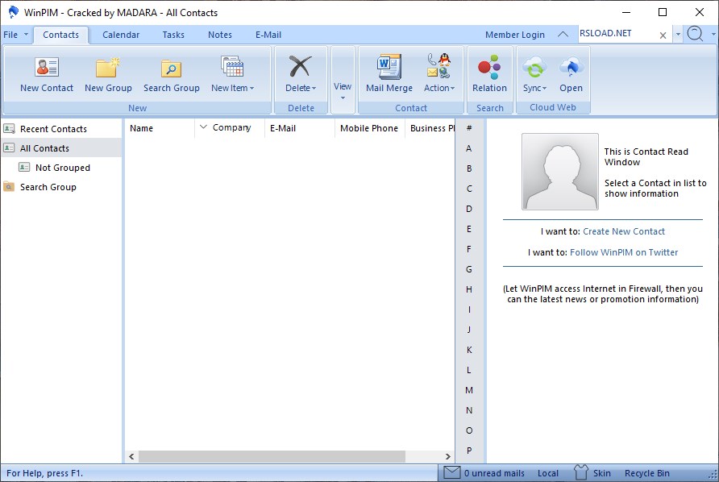Image resolution: width=719 pixels, height=482 pixels.
Task: Select All Contacts in sidebar
Action: click(61, 148)
